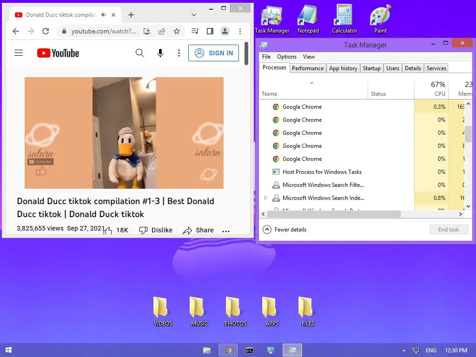476x357 pixels.
Task: Click the Share button under video
Action: 198,230
